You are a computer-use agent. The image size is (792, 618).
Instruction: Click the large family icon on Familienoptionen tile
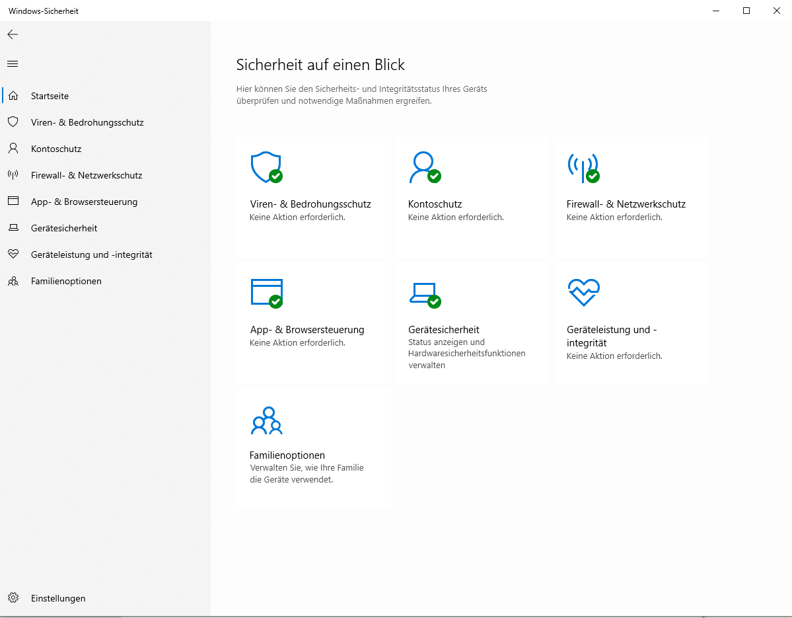267,420
